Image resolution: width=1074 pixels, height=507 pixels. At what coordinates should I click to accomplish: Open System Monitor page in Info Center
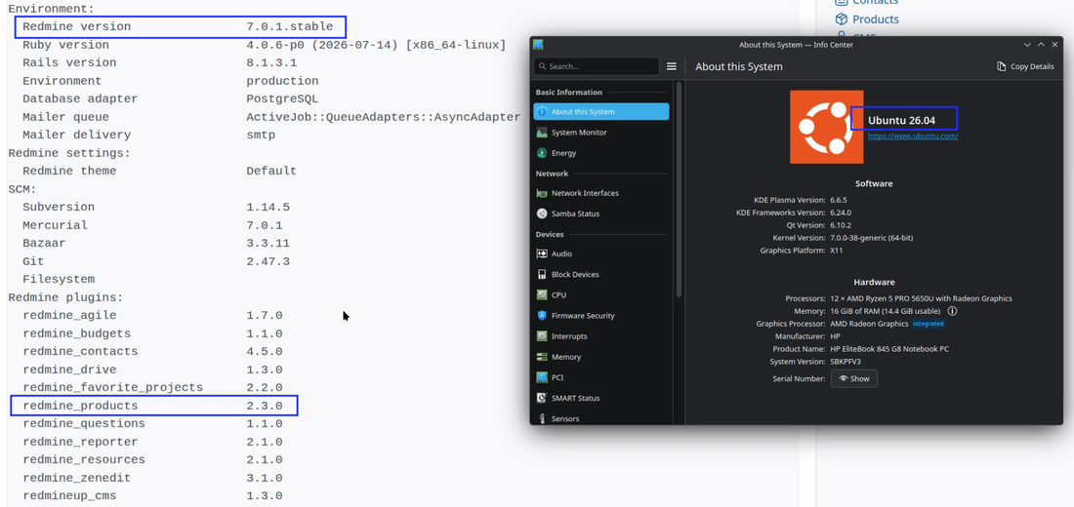coord(600,132)
